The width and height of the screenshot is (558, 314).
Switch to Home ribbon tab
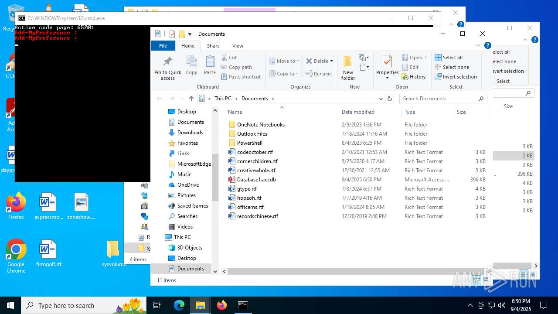pos(188,45)
